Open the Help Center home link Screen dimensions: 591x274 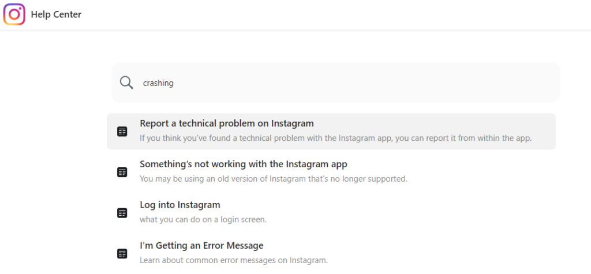pyautogui.click(x=56, y=14)
